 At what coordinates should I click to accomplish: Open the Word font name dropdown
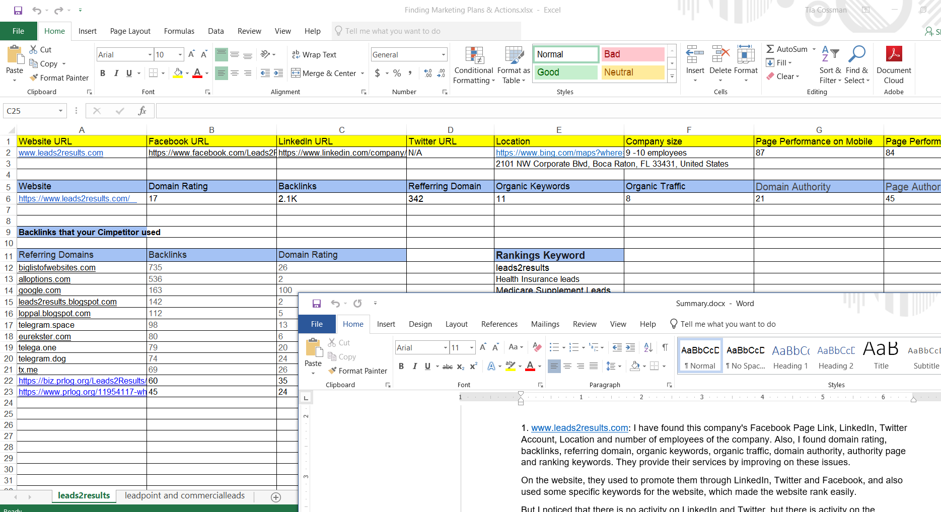click(445, 347)
